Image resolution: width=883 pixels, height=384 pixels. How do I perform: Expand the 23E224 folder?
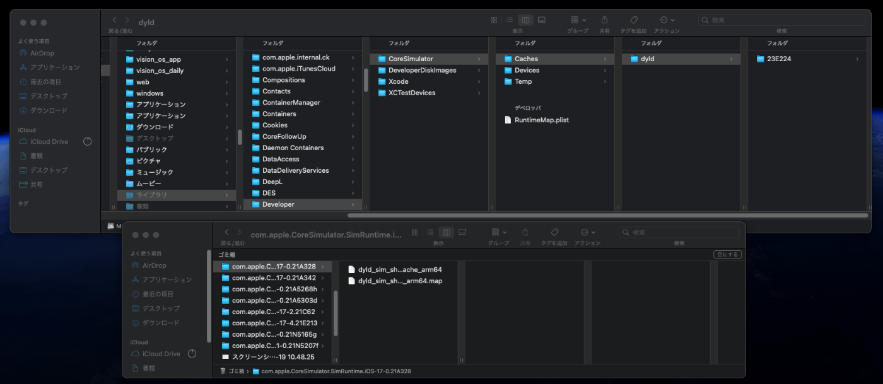click(857, 59)
